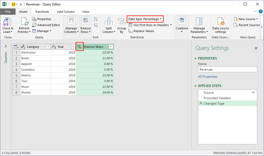This screenshot has width=264, height=156.
Task: Click the percentage type icon on Revenue Share
Action: [79, 47]
